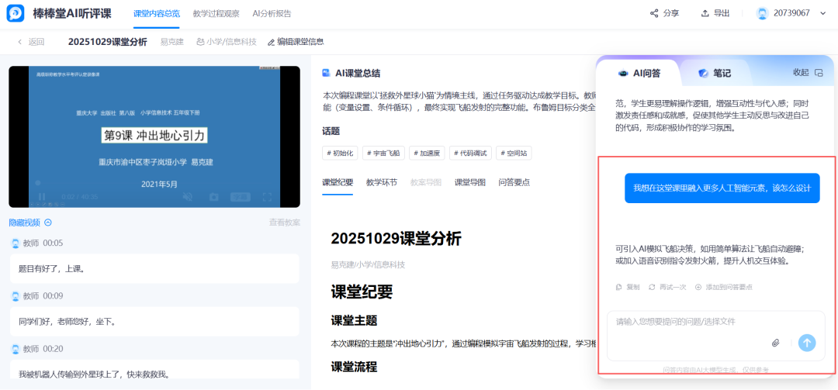
Task: Click the popout window icon beside 收起
Action: coord(819,73)
